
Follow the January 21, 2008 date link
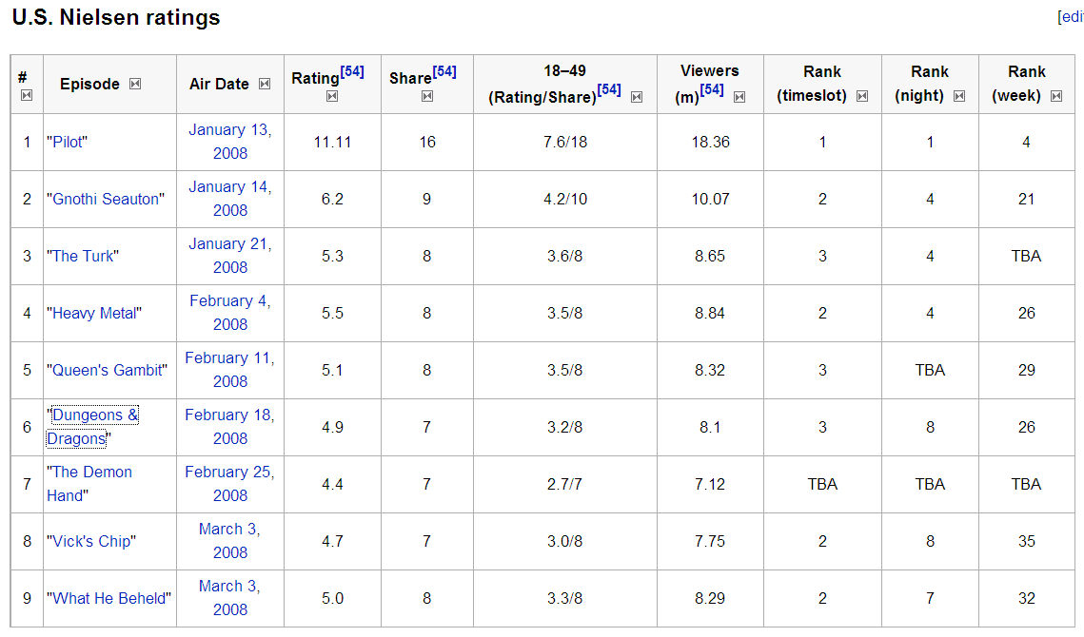click(230, 256)
